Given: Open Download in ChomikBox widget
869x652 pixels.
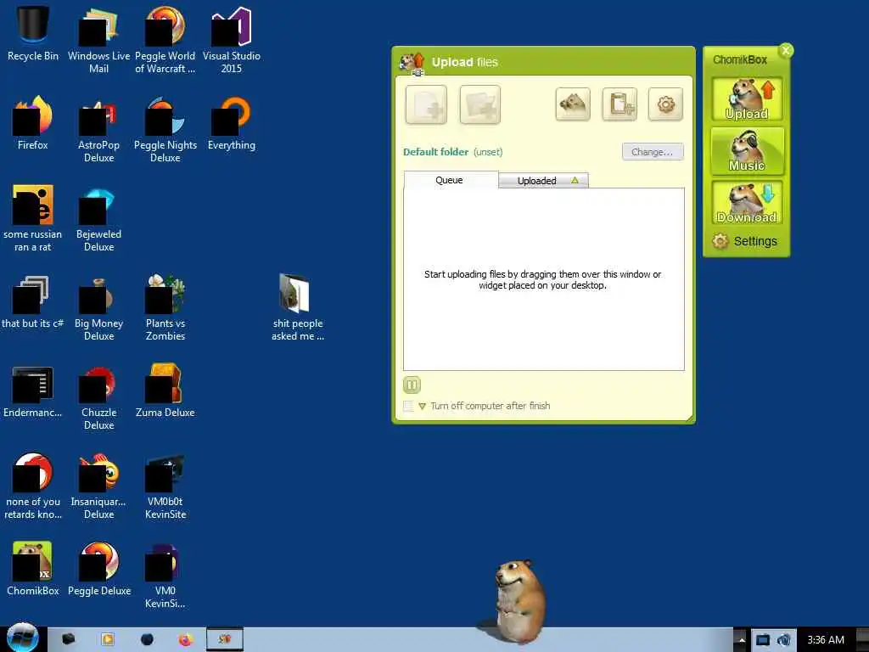Looking at the screenshot, I should [747, 202].
